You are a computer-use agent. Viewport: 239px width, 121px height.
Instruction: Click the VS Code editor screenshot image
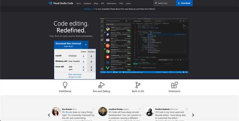coord(144,45)
